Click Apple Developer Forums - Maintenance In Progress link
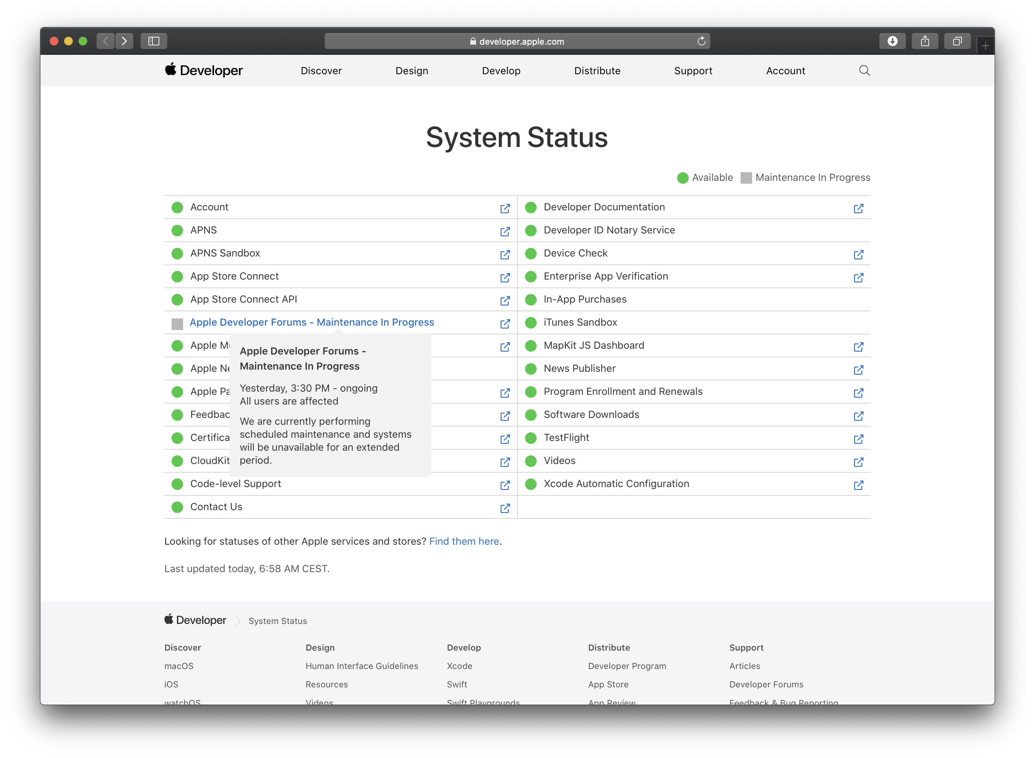 click(x=312, y=322)
